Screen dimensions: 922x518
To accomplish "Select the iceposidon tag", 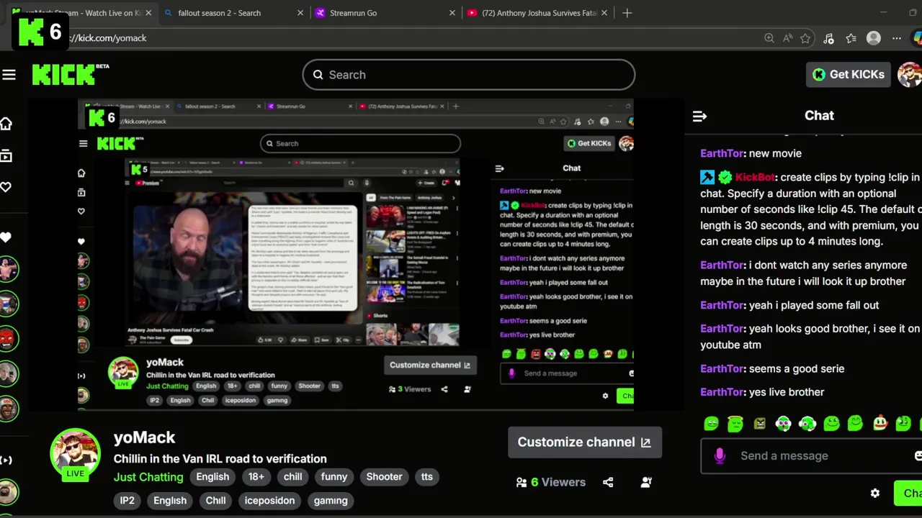I will click(269, 501).
